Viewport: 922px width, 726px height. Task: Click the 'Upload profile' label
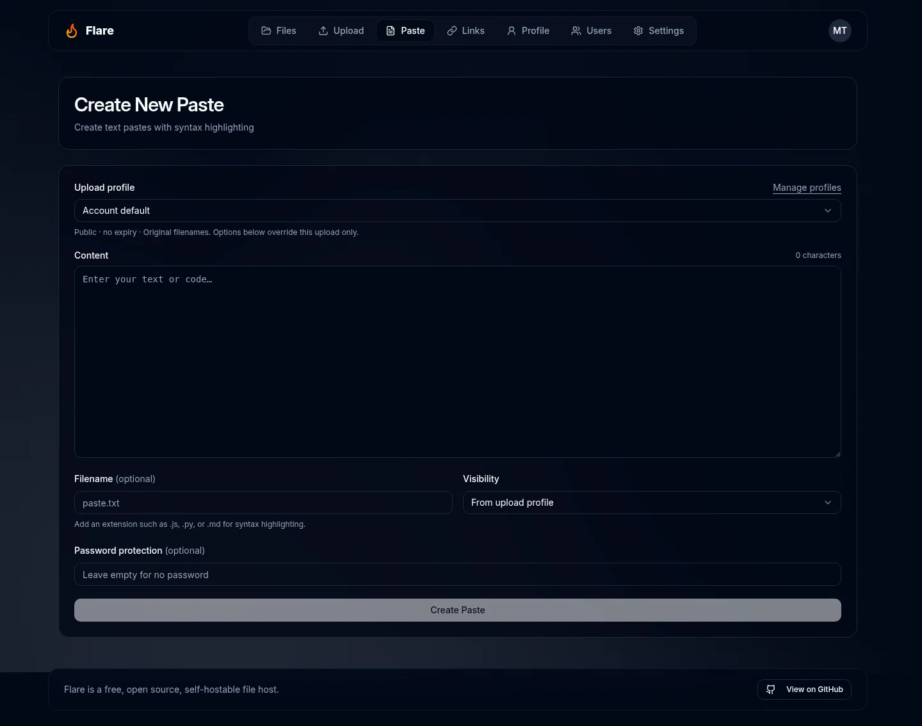[x=104, y=188]
